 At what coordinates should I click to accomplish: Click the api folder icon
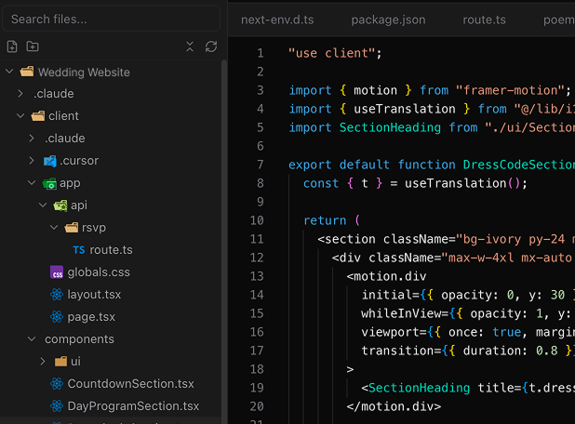pyautogui.click(x=60, y=205)
